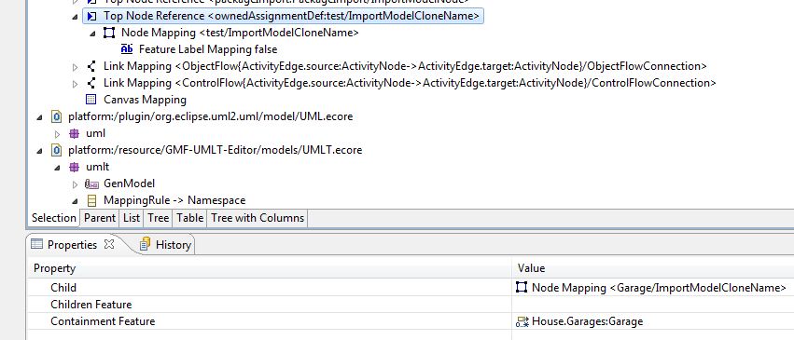
Task: Select Node Mapping <test/ImportModelCloneName> row
Action: pos(240,33)
